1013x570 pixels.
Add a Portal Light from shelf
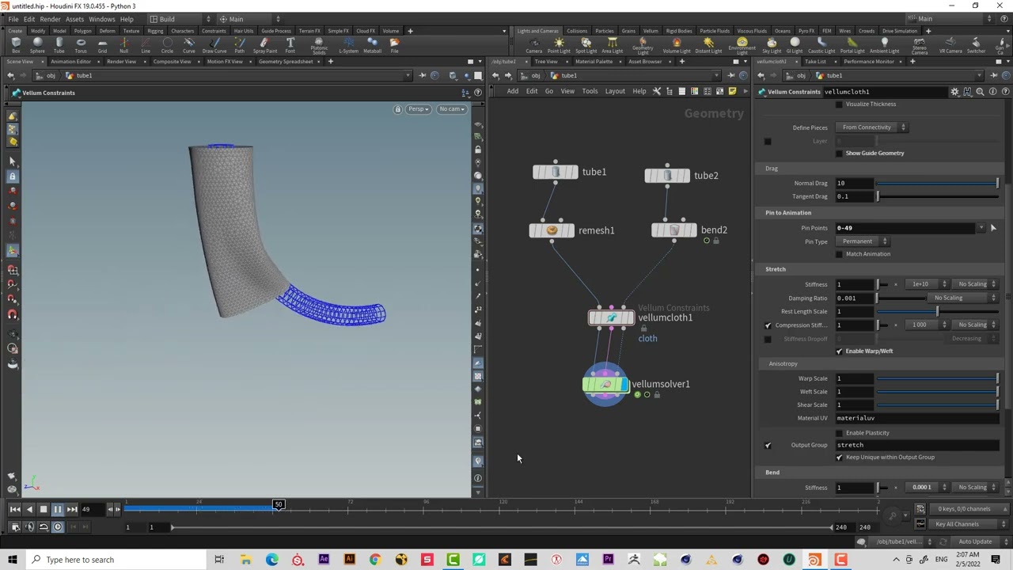852,45
